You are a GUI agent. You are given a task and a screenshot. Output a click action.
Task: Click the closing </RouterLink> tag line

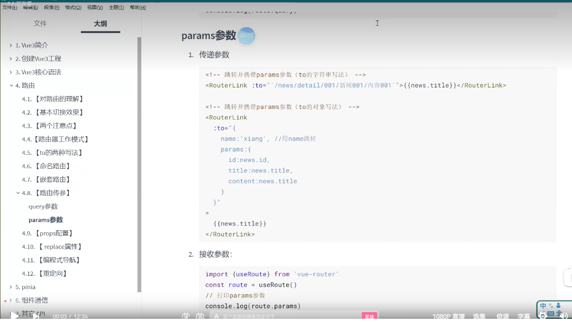[230, 234]
